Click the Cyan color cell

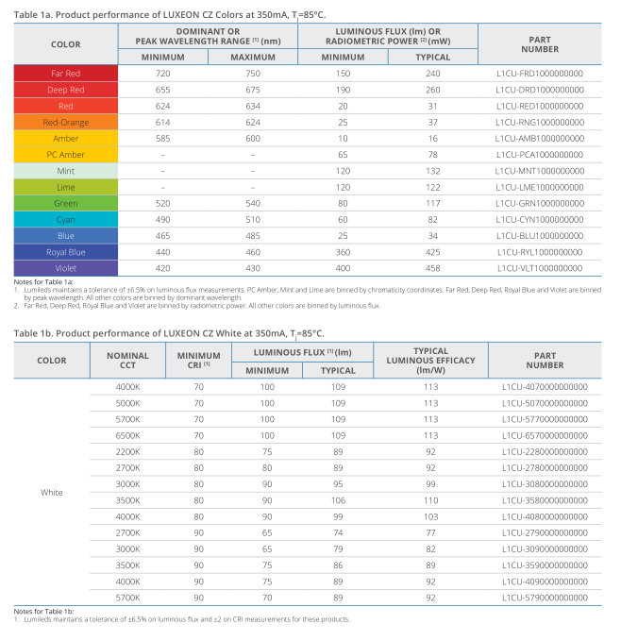[x=66, y=220]
